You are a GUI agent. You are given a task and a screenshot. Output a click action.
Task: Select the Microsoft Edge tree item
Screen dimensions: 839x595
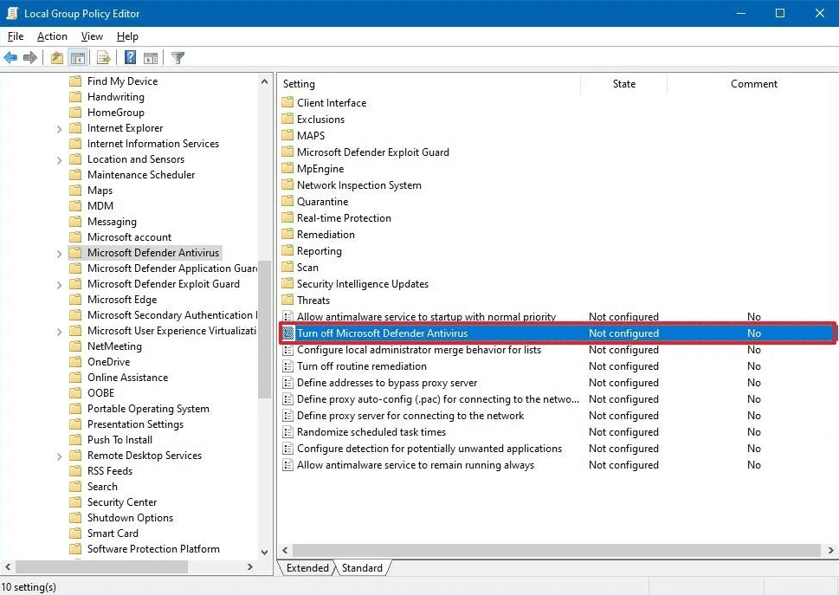click(x=122, y=300)
